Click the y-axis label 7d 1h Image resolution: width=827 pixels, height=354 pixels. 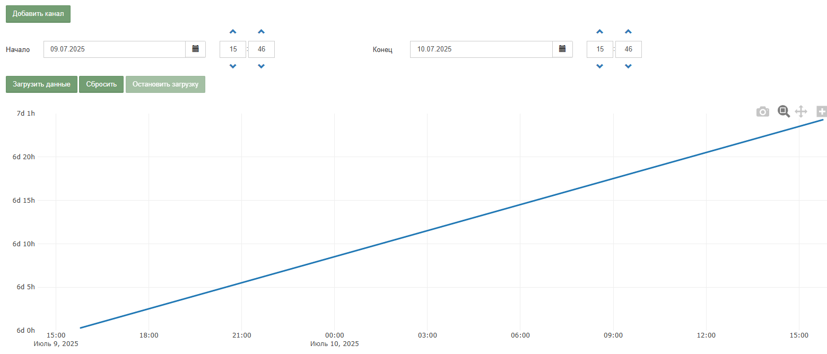click(x=26, y=113)
